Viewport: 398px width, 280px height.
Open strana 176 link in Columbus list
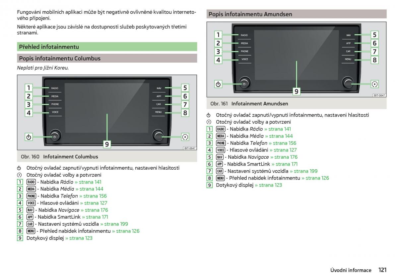pos(94,210)
